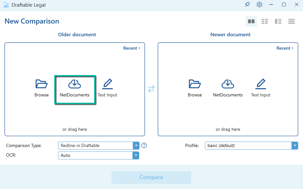Open the Comparison Type help icon
Image resolution: width=303 pixels, height=189 pixels.
[144, 145]
